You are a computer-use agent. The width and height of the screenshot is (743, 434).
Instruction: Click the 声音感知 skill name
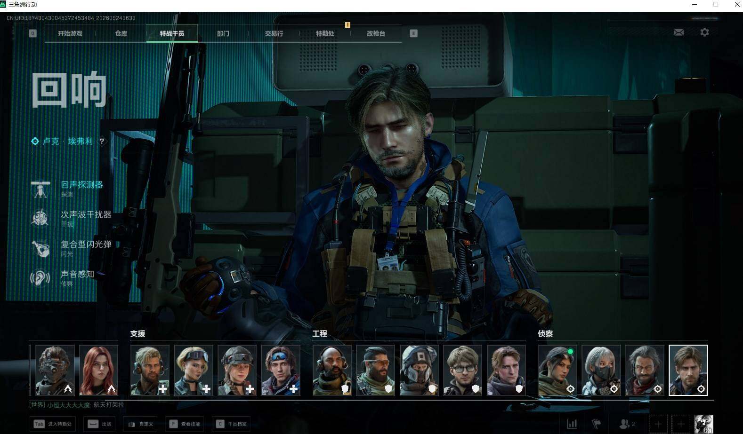78,274
